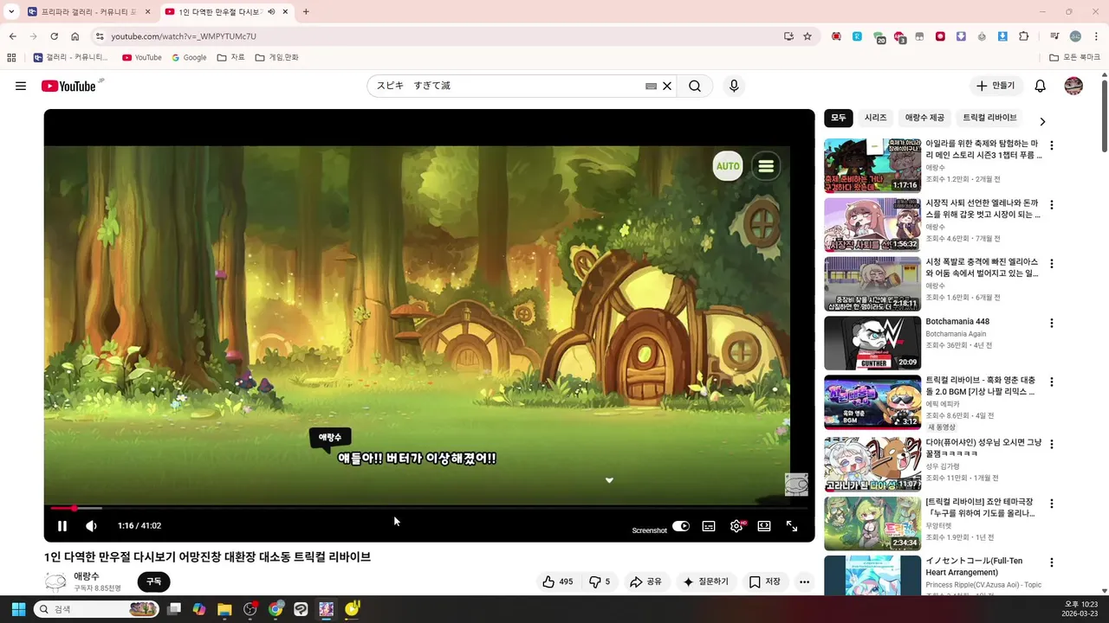Image resolution: width=1109 pixels, height=623 pixels.
Task: Save the video with 저장
Action: pos(764,581)
